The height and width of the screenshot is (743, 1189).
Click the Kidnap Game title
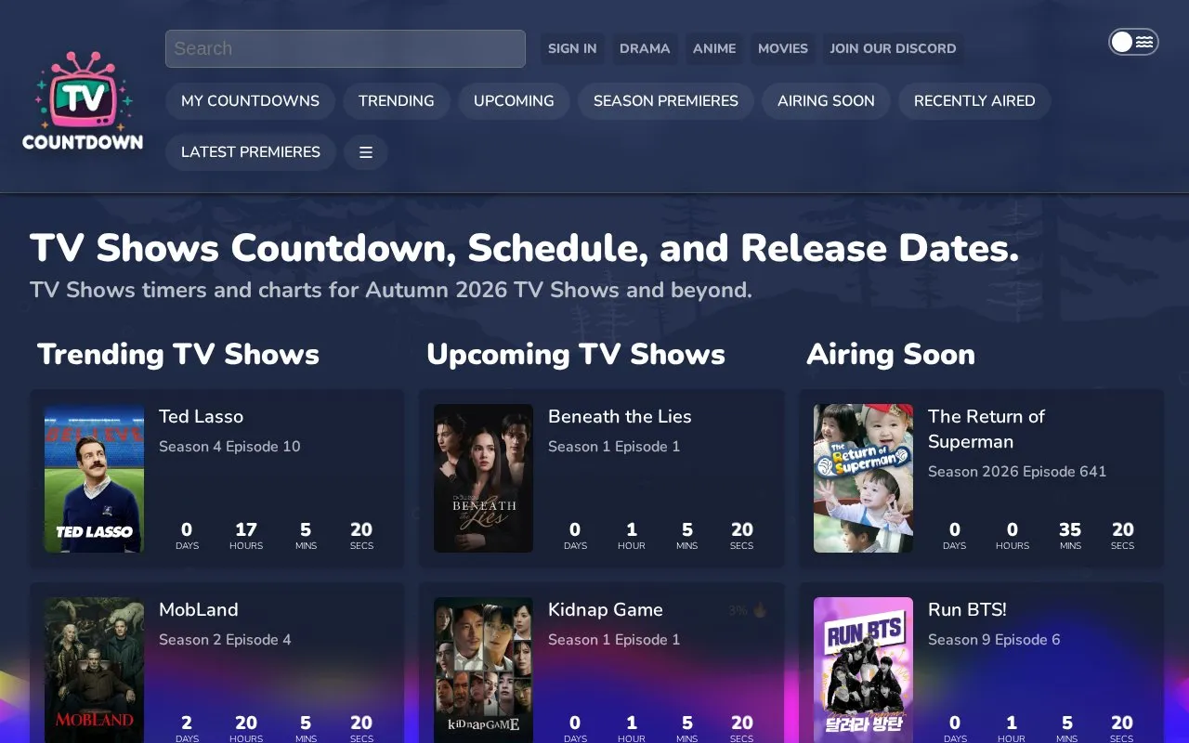point(606,610)
